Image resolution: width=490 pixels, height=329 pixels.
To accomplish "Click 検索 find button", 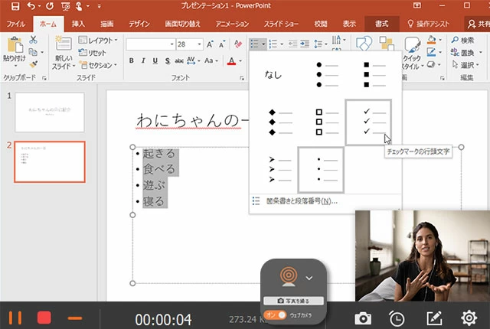I will point(462,41).
